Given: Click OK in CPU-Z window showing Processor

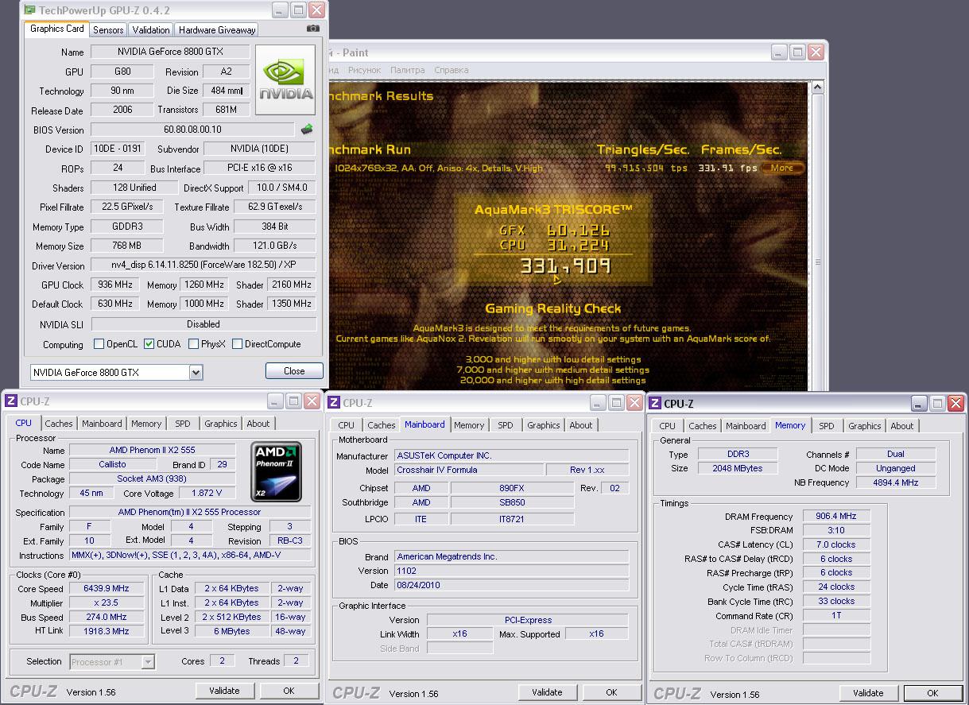Looking at the screenshot, I should [289, 691].
